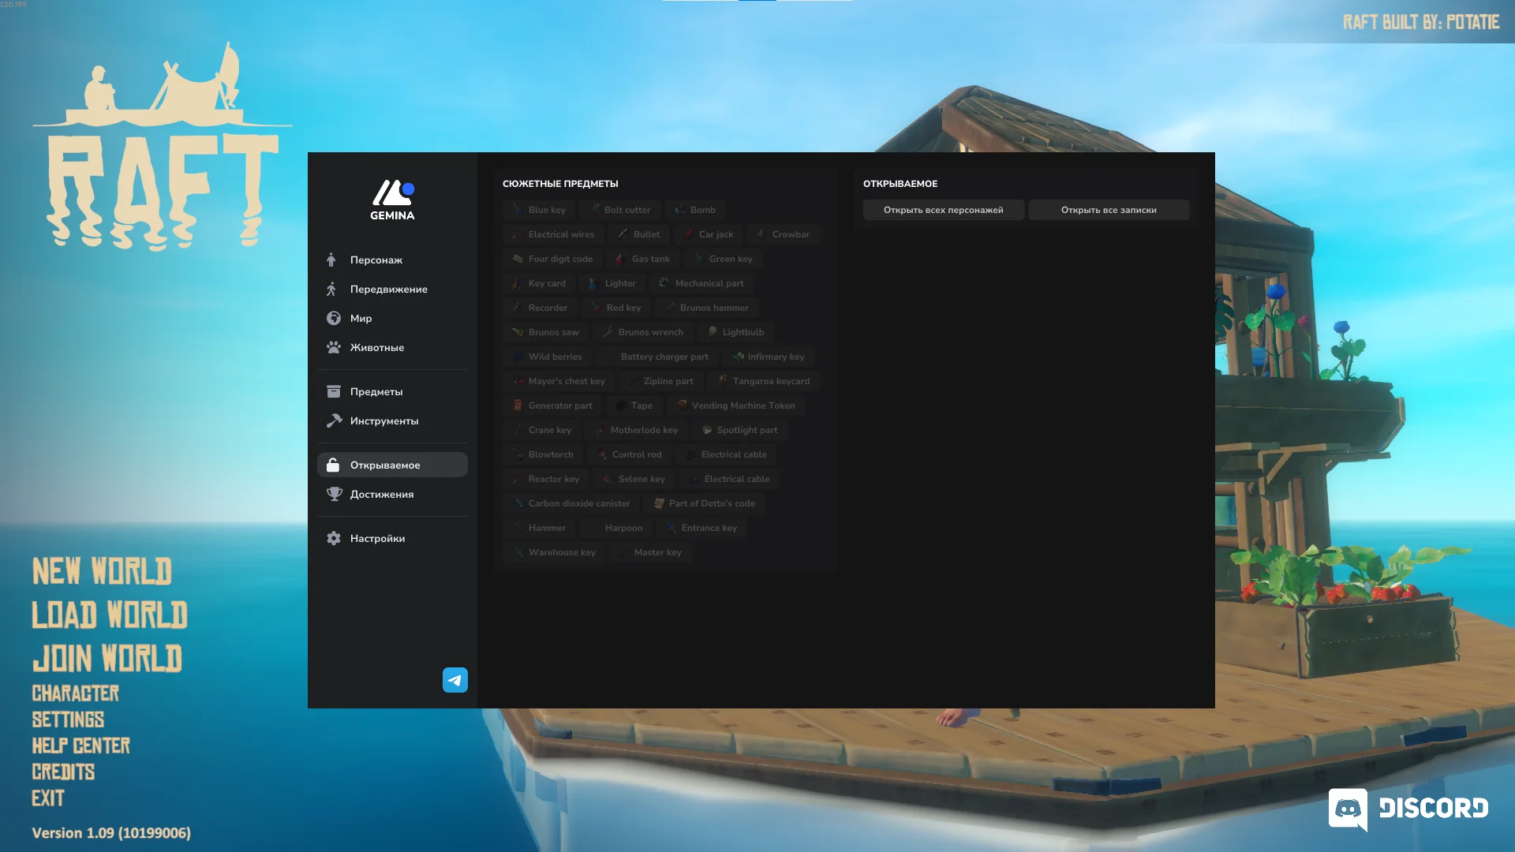This screenshot has height=852, width=1515.
Task: Give the Control rod item
Action: (x=629, y=454)
